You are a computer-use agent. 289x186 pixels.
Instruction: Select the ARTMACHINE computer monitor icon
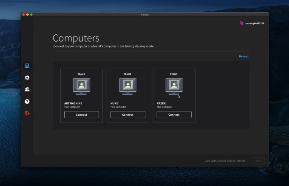click(x=81, y=87)
